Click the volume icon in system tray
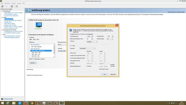 tap(174, 103)
